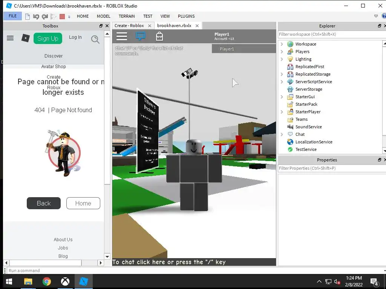Switch to the TERRAIN ribbon tab
This screenshot has width=386, height=289.
click(x=127, y=16)
